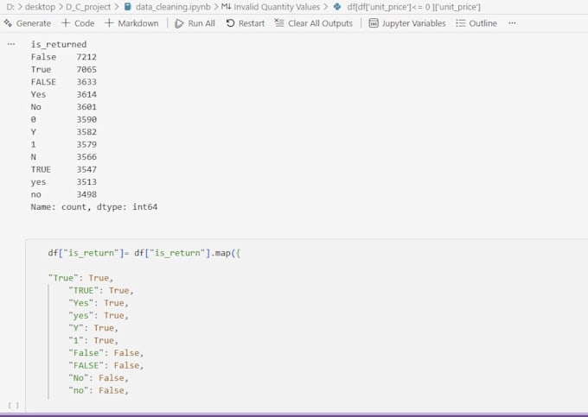The image size is (588, 417).
Task: Click the Python icon in breadcrumb
Action: (x=337, y=7)
